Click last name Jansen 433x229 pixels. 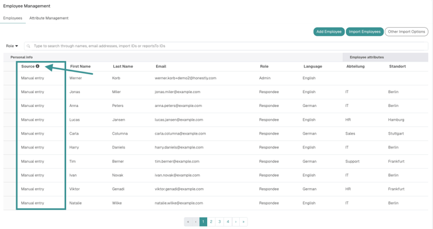click(118, 120)
